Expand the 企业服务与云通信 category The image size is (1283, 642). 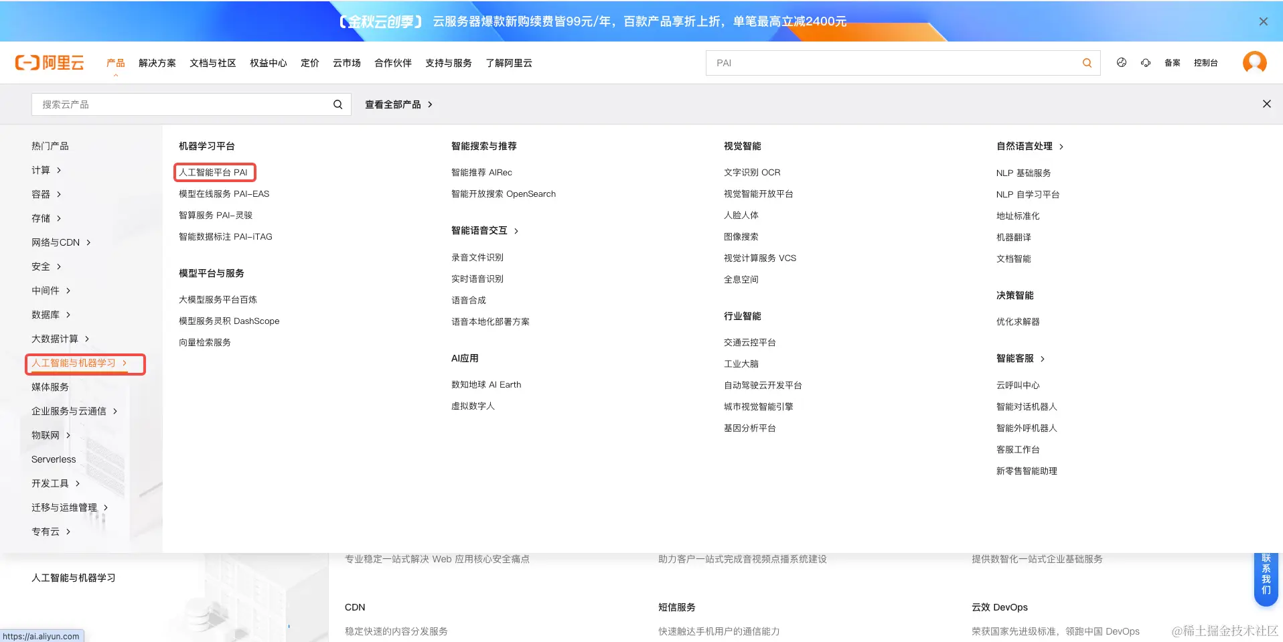pos(74,411)
